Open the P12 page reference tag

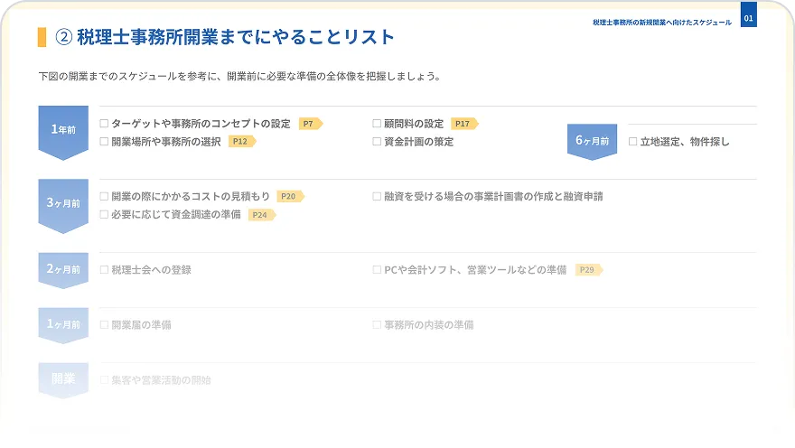tap(240, 142)
